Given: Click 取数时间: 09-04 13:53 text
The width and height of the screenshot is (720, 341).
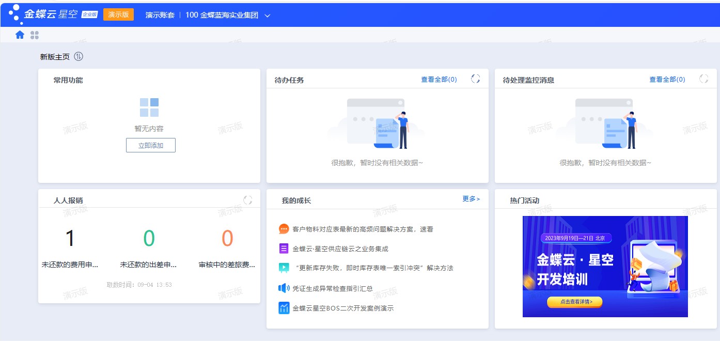Looking at the screenshot, I should click(139, 285).
